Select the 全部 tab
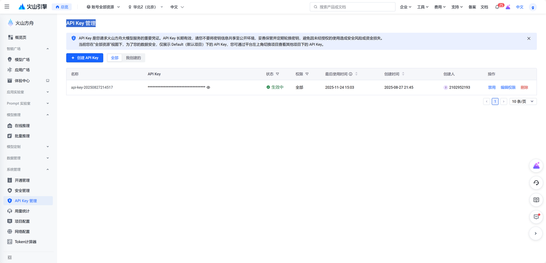The width and height of the screenshot is (546, 263). pos(115,57)
